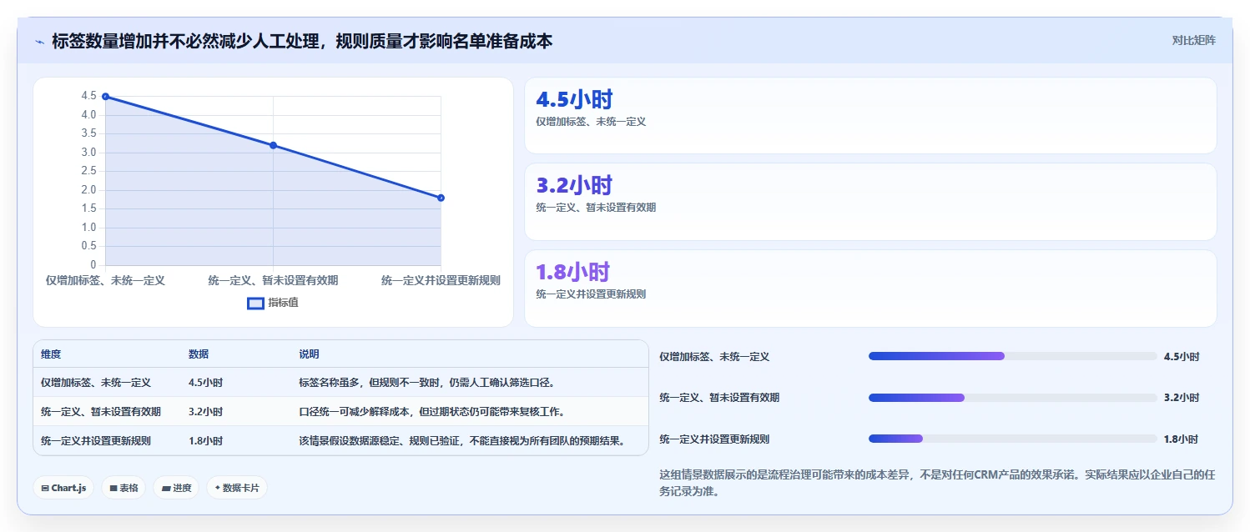Select the 数据卡片 tag chip
This screenshot has height=532, width=1250.
(237, 488)
